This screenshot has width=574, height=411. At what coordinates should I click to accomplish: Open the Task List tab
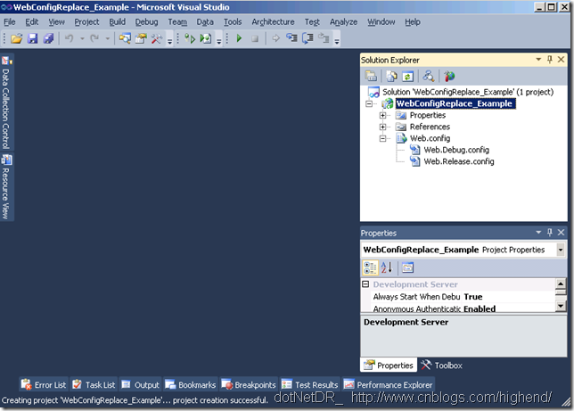(94, 384)
